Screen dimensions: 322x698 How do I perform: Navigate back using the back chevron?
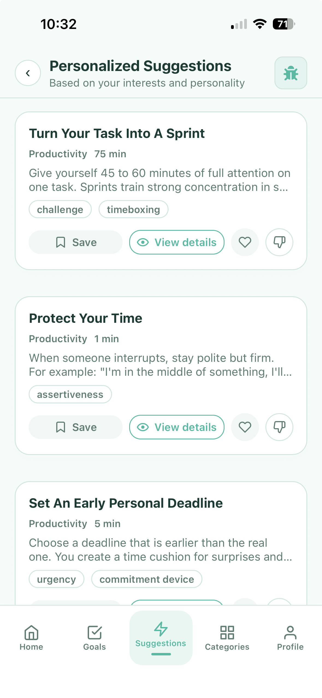coord(28,73)
